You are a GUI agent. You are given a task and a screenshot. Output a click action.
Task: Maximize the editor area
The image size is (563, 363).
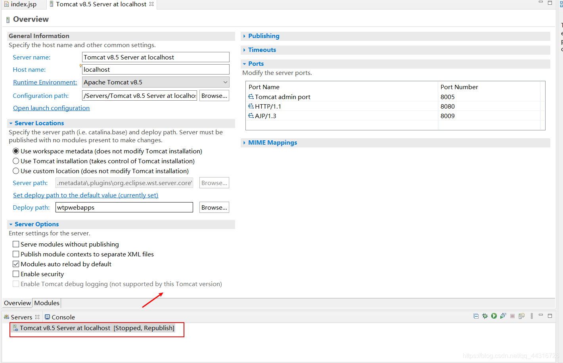(550, 3)
